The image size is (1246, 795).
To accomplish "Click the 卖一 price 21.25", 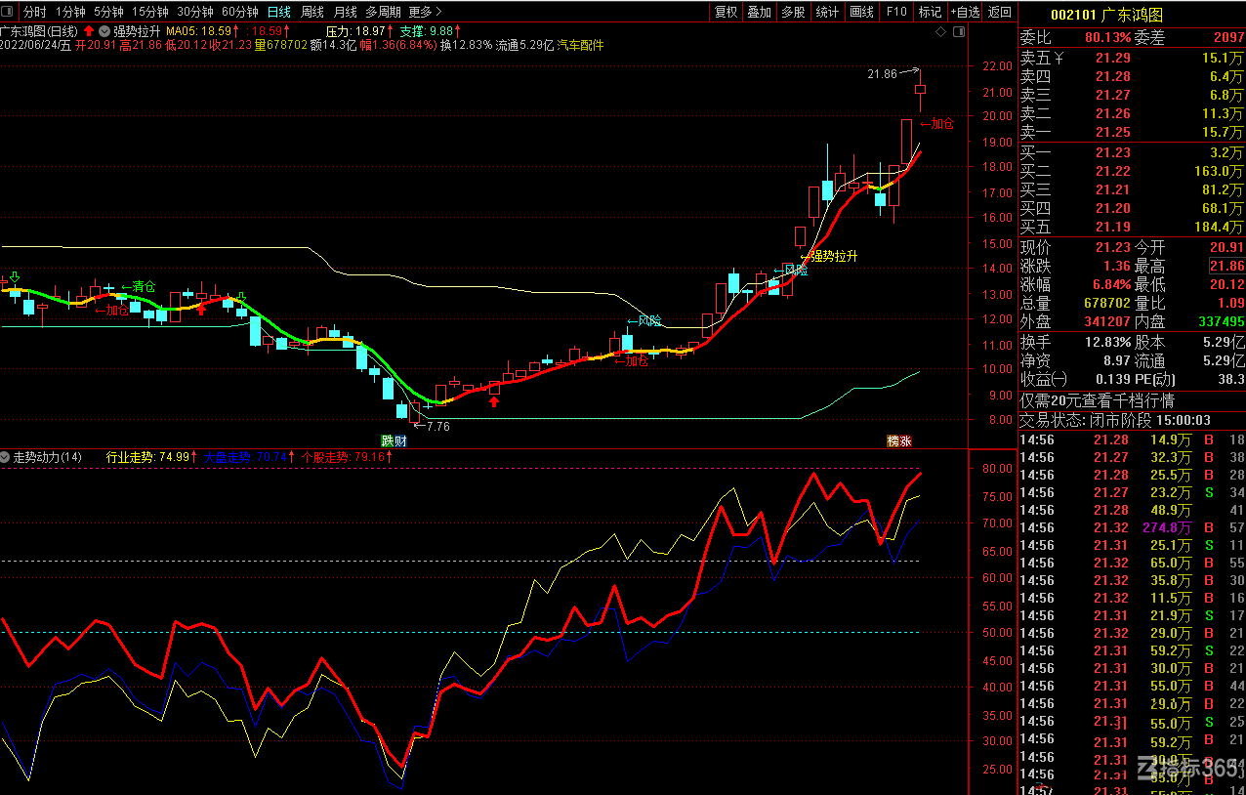I will pos(1112,132).
